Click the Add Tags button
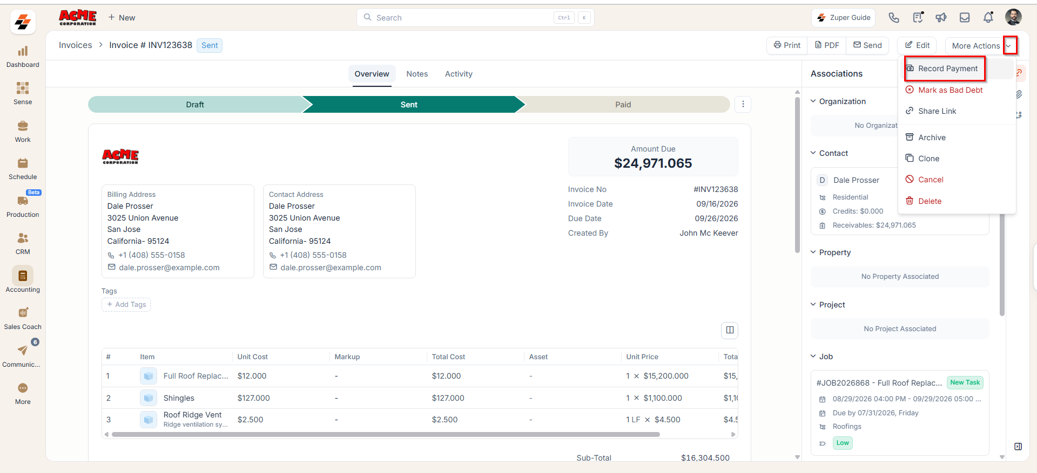The image size is (1037, 473). coord(126,305)
